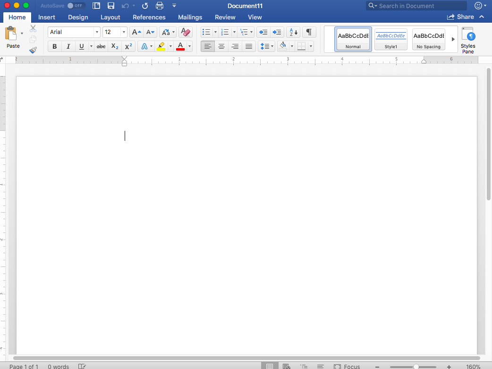The image size is (492, 369).
Task: Open the Change Case Aa dropdown
Action: pyautogui.click(x=168, y=32)
